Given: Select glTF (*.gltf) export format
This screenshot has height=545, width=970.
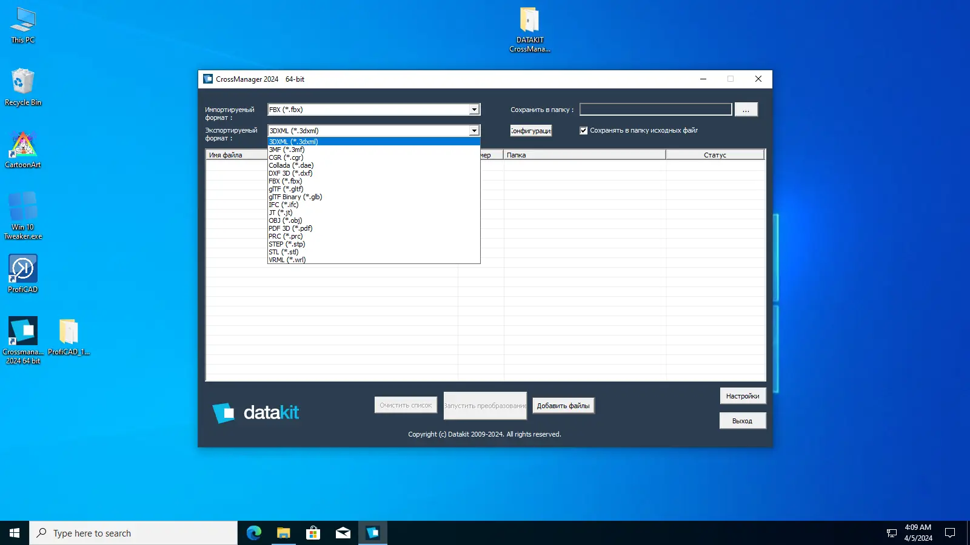Looking at the screenshot, I should tap(373, 189).
